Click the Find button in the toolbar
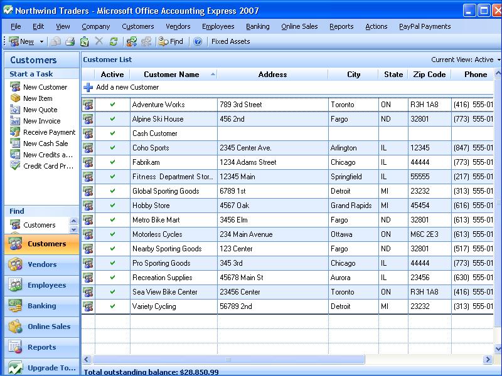Screen dimensions: 502x376 pos(171,41)
